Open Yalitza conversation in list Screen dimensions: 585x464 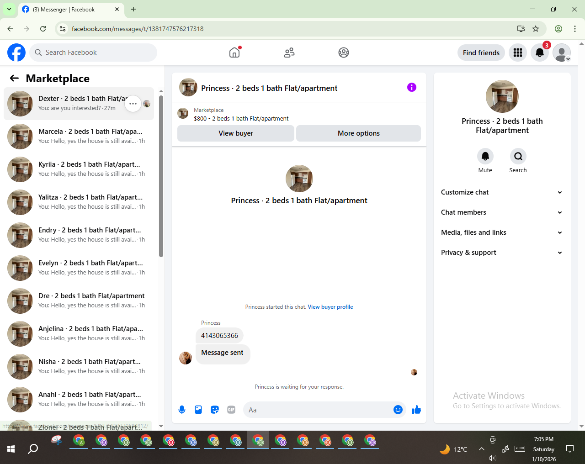(79, 202)
